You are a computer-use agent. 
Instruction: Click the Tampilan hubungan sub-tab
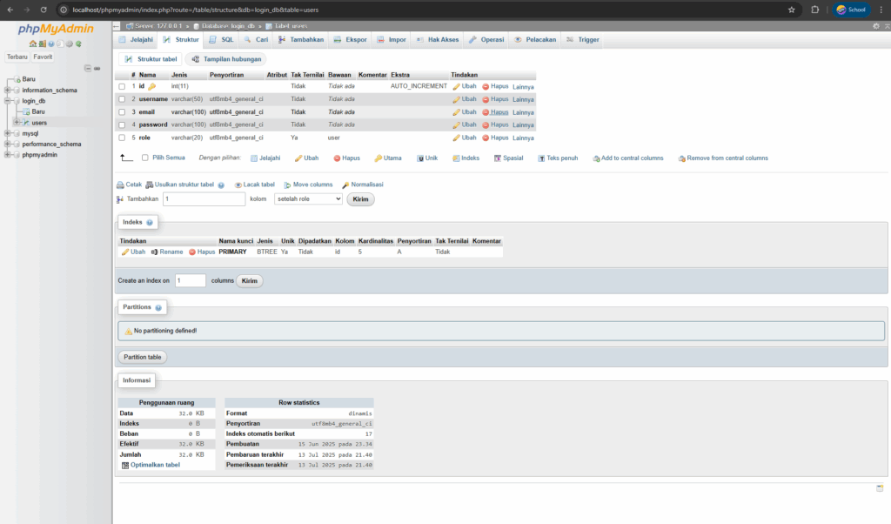[x=227, y=59]
